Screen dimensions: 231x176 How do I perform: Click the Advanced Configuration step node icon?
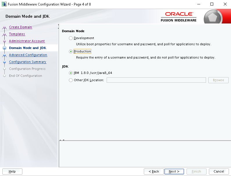point(5,55)
